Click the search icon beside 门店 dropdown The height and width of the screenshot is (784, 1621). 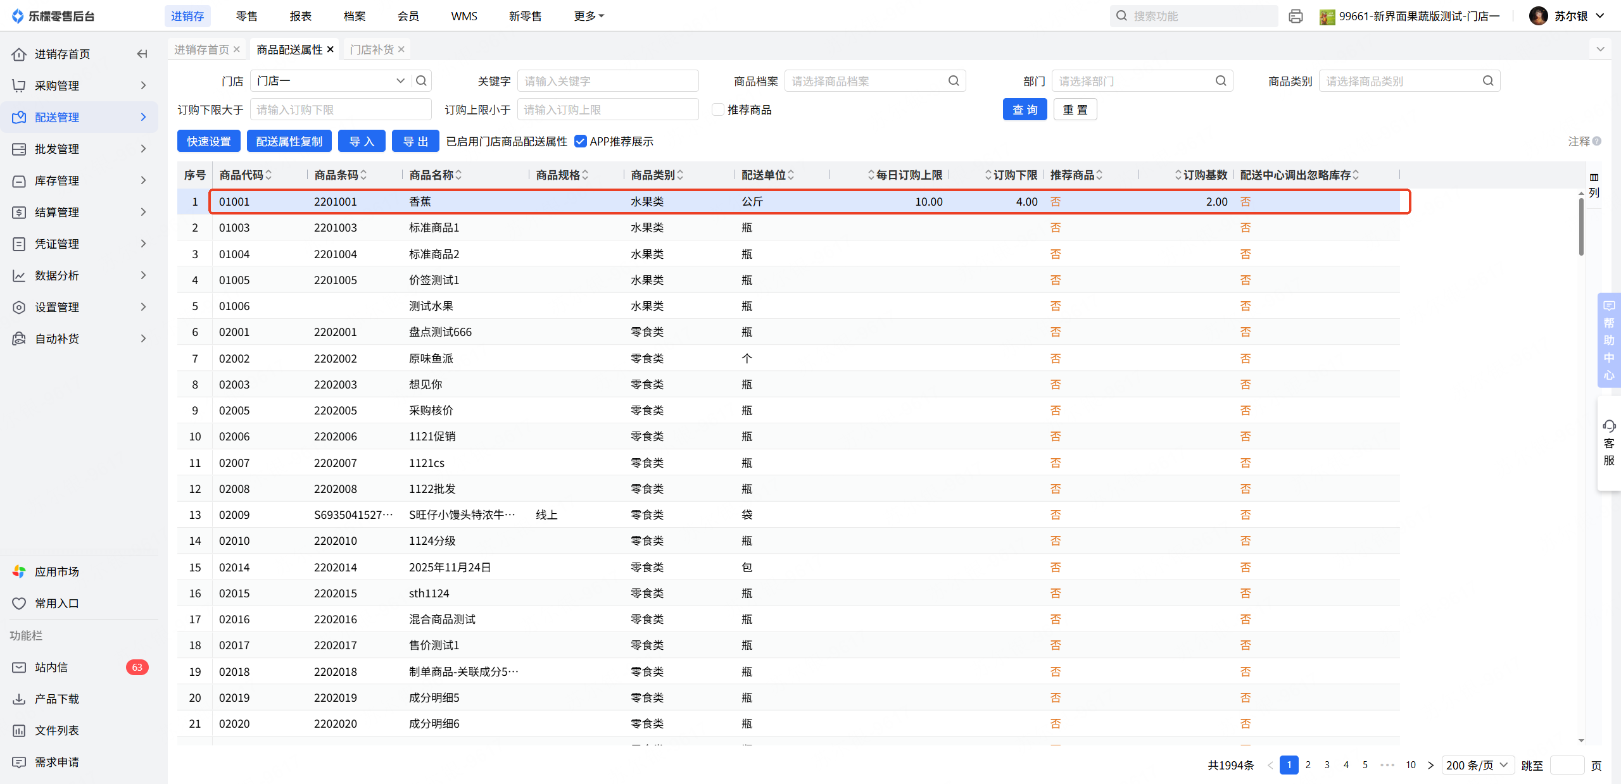pyautogui.click(x=421, y=80)
